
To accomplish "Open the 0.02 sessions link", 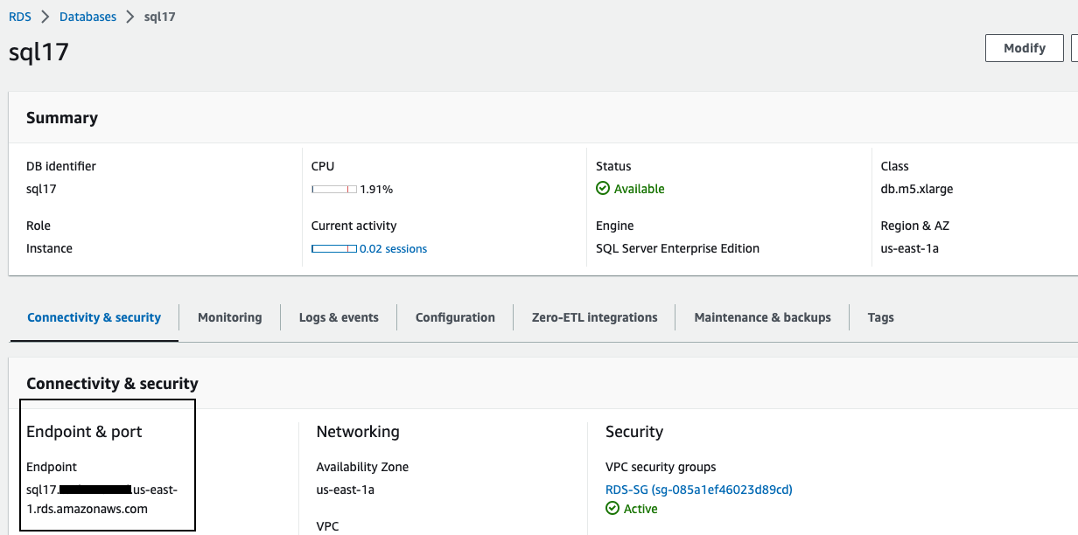I will tap(393, 249).
